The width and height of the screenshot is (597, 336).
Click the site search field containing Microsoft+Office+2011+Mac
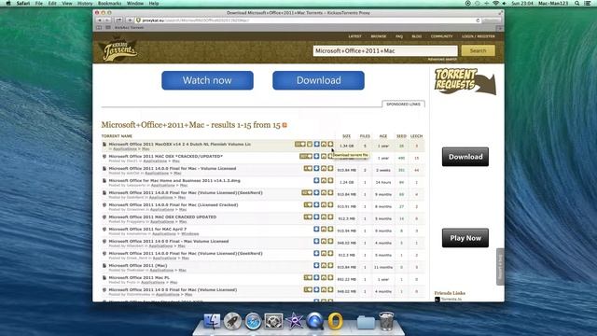coord(385,50)
